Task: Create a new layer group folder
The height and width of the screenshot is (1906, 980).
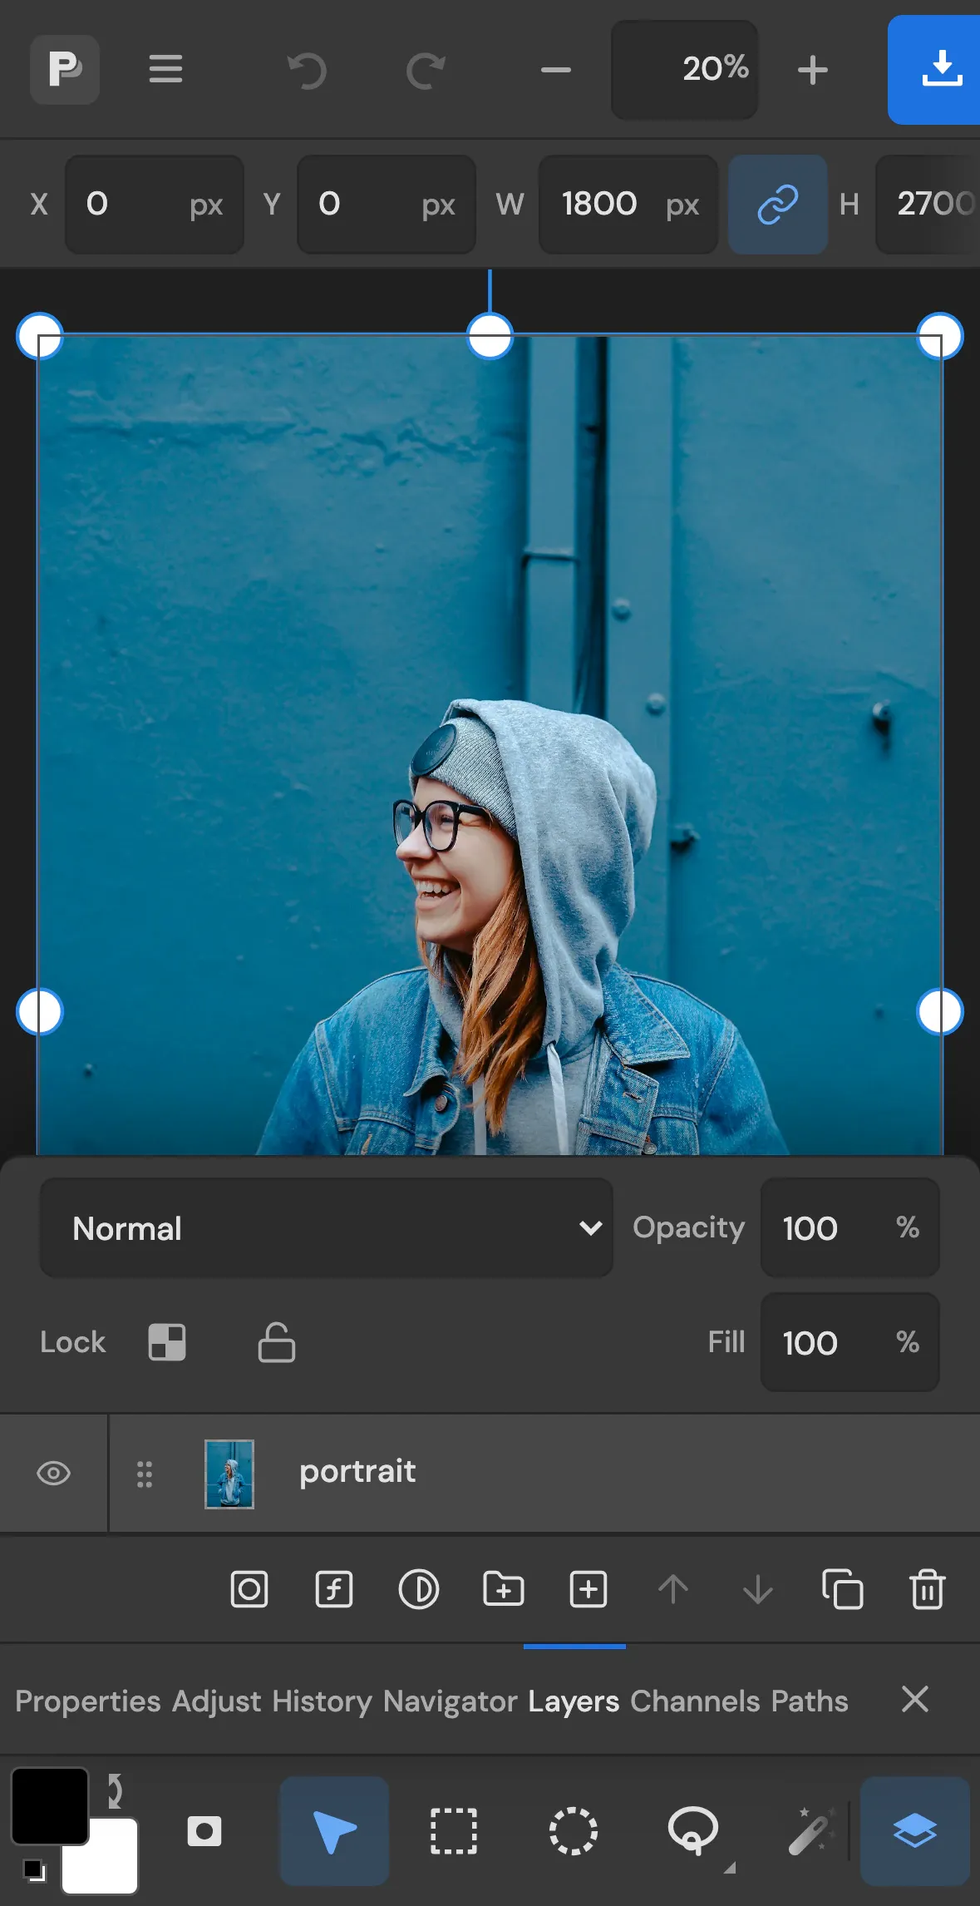Action: tap(504, 1589)
